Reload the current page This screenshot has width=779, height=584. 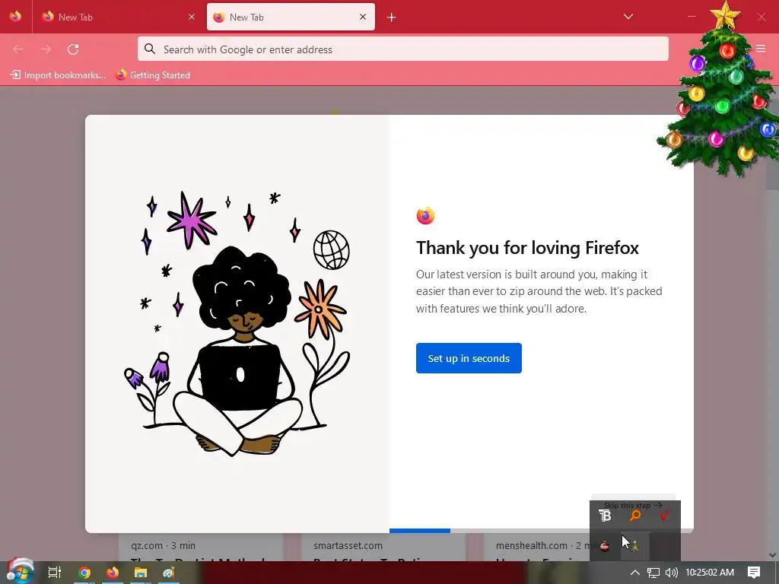73,49
